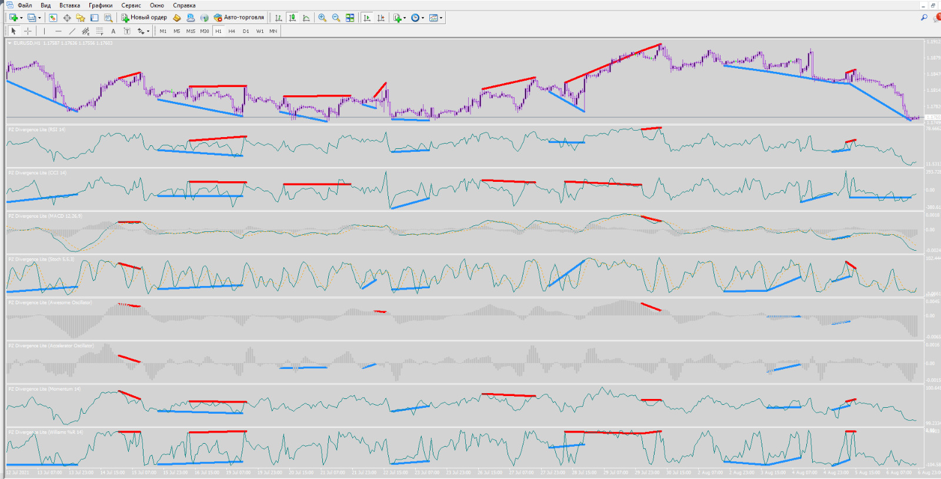
Task: Zoom out on the chart
Action: coord(336,18)
